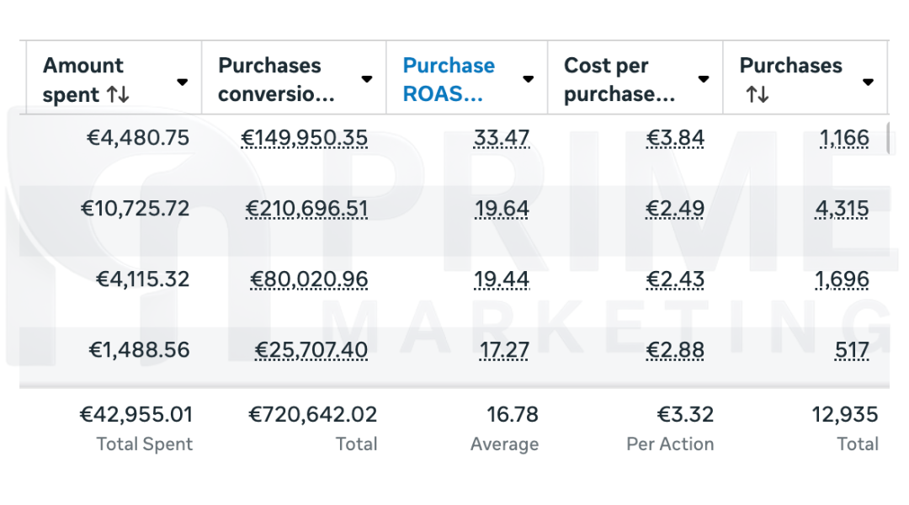This screenshot has height=505, width=909.
Task: Open purchases count 4,315
Action: tap(842, 209)
